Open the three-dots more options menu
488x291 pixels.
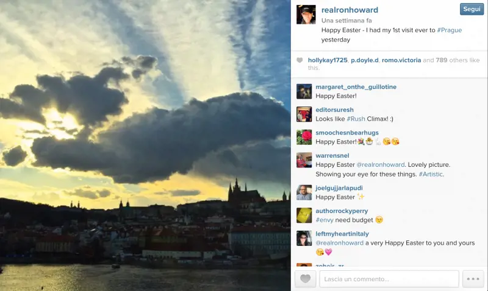[473, 279]
